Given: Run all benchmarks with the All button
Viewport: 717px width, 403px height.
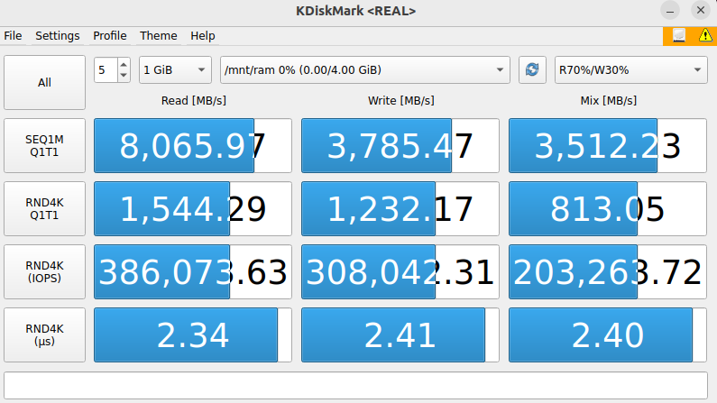Looking at the screenshot, I should (x=44, y=83).
